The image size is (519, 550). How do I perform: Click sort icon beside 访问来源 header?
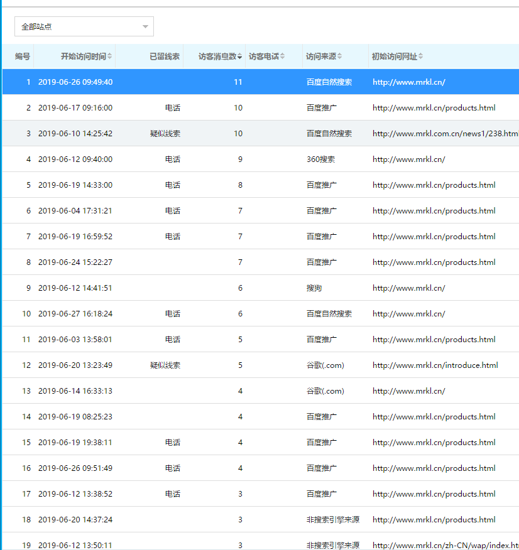340,57
